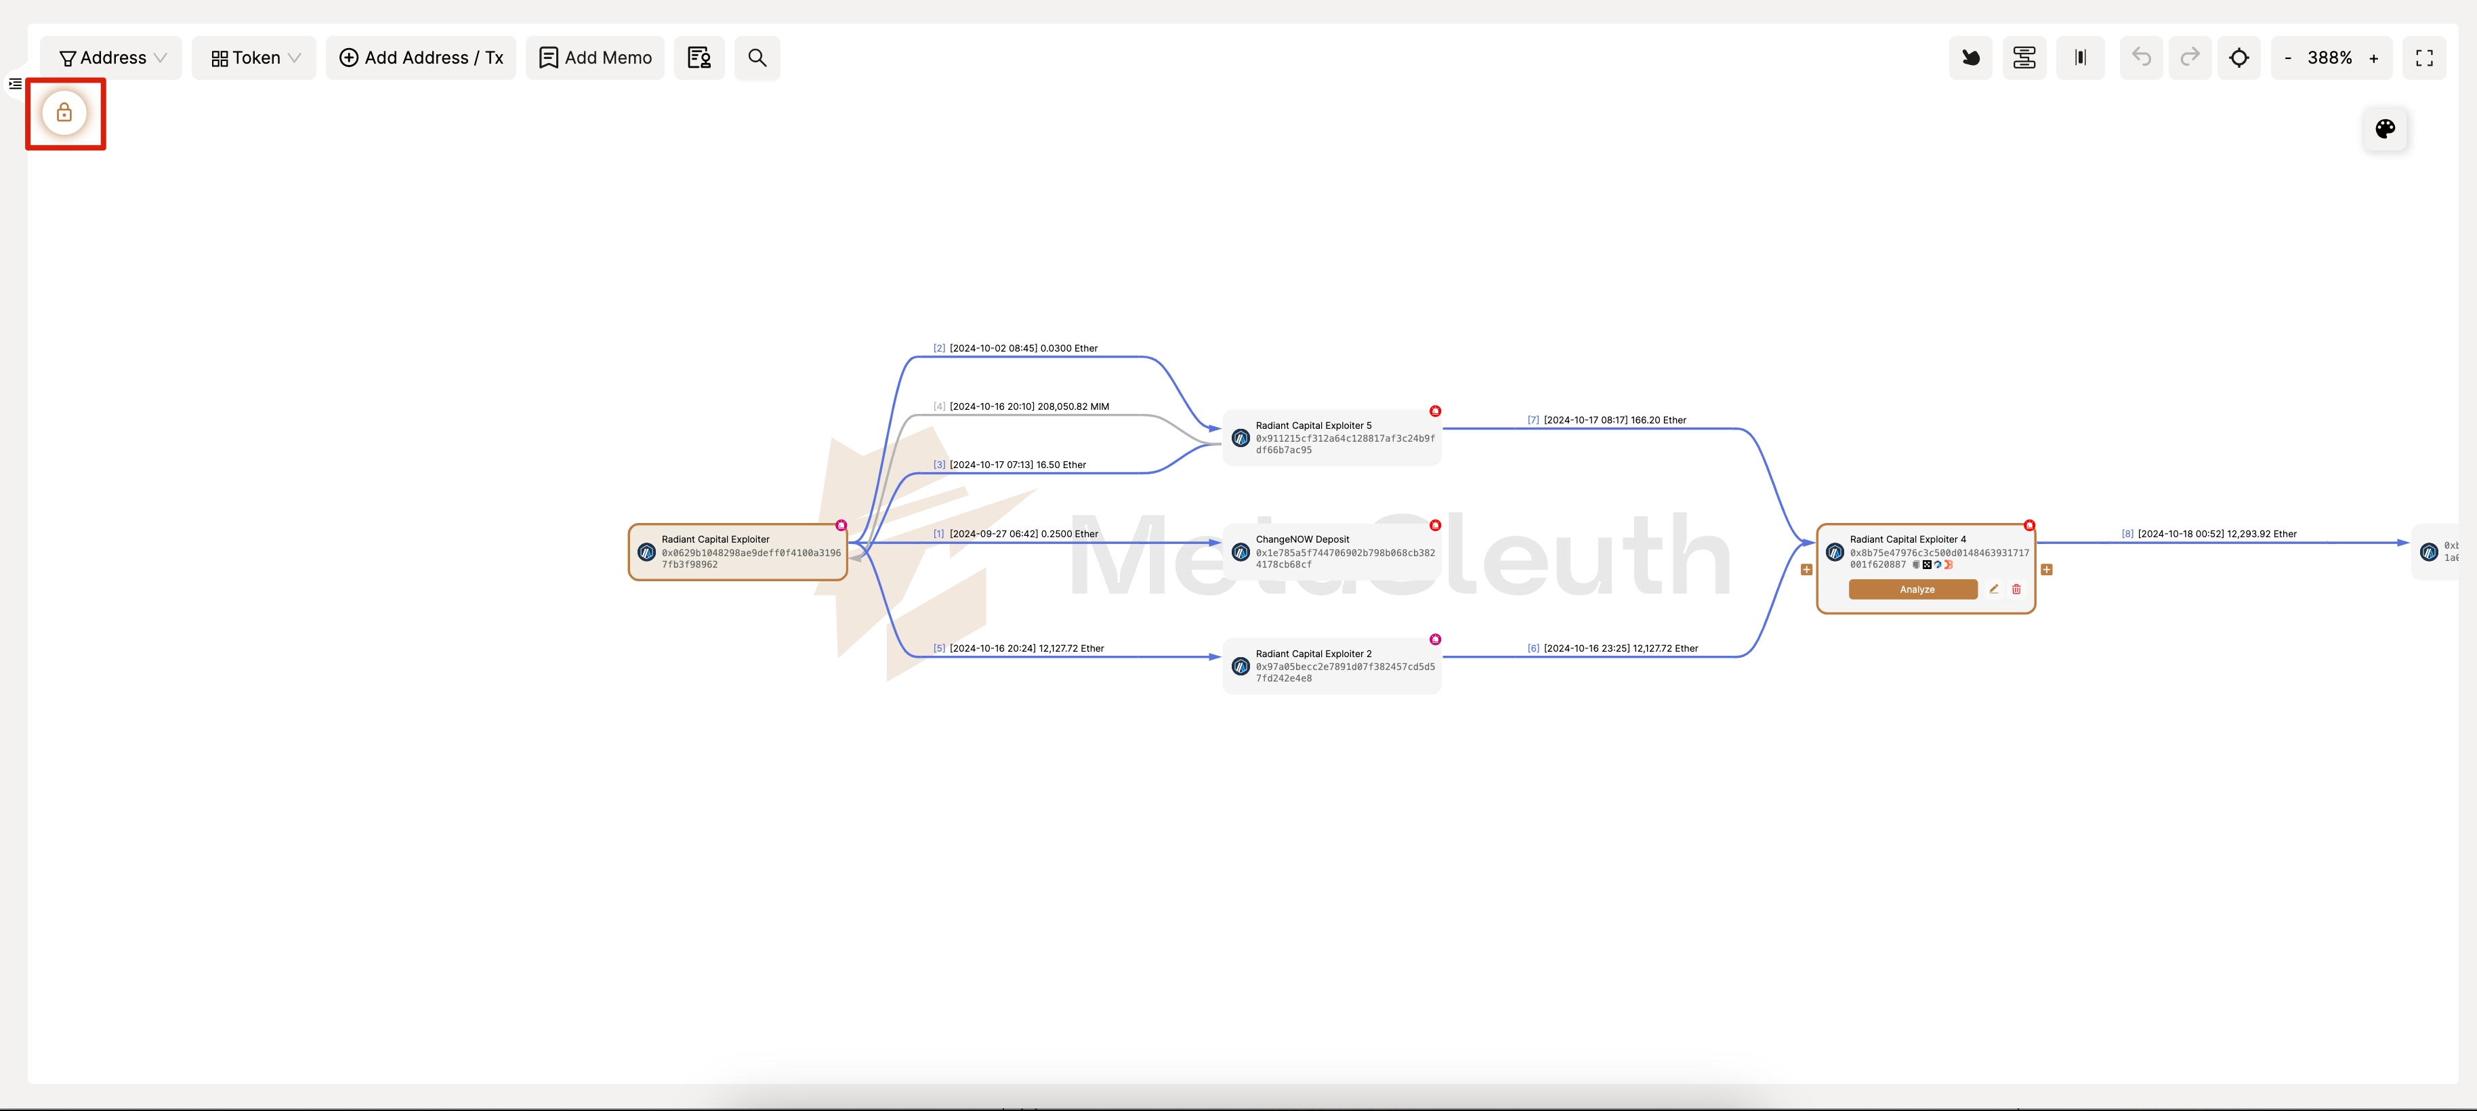This screenshot has height=1111, width=2477.
Task: Click the recenter crosshair icon
Action: pos(2239,58)
